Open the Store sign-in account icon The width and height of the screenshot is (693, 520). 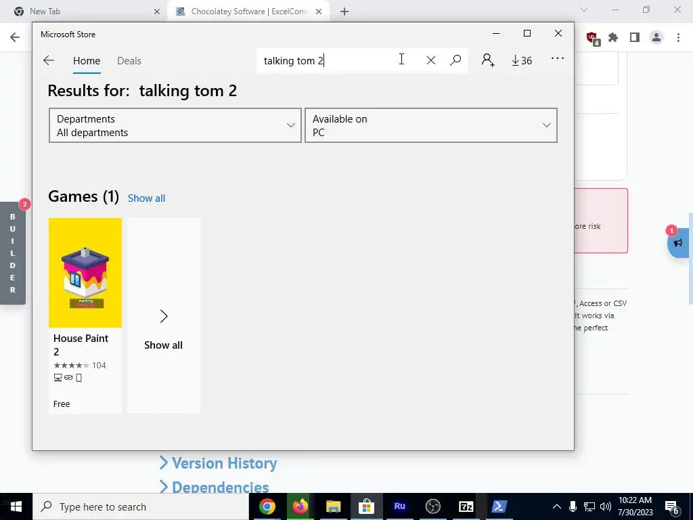[x=488, y=60]
